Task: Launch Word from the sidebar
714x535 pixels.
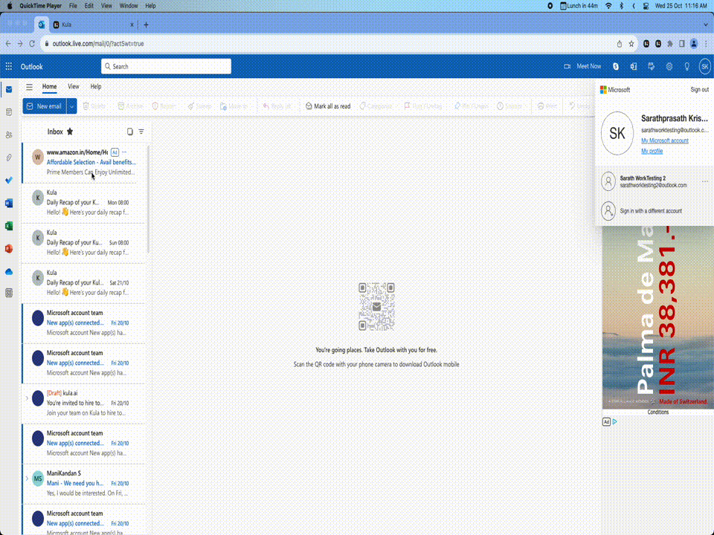Action: 9,203
